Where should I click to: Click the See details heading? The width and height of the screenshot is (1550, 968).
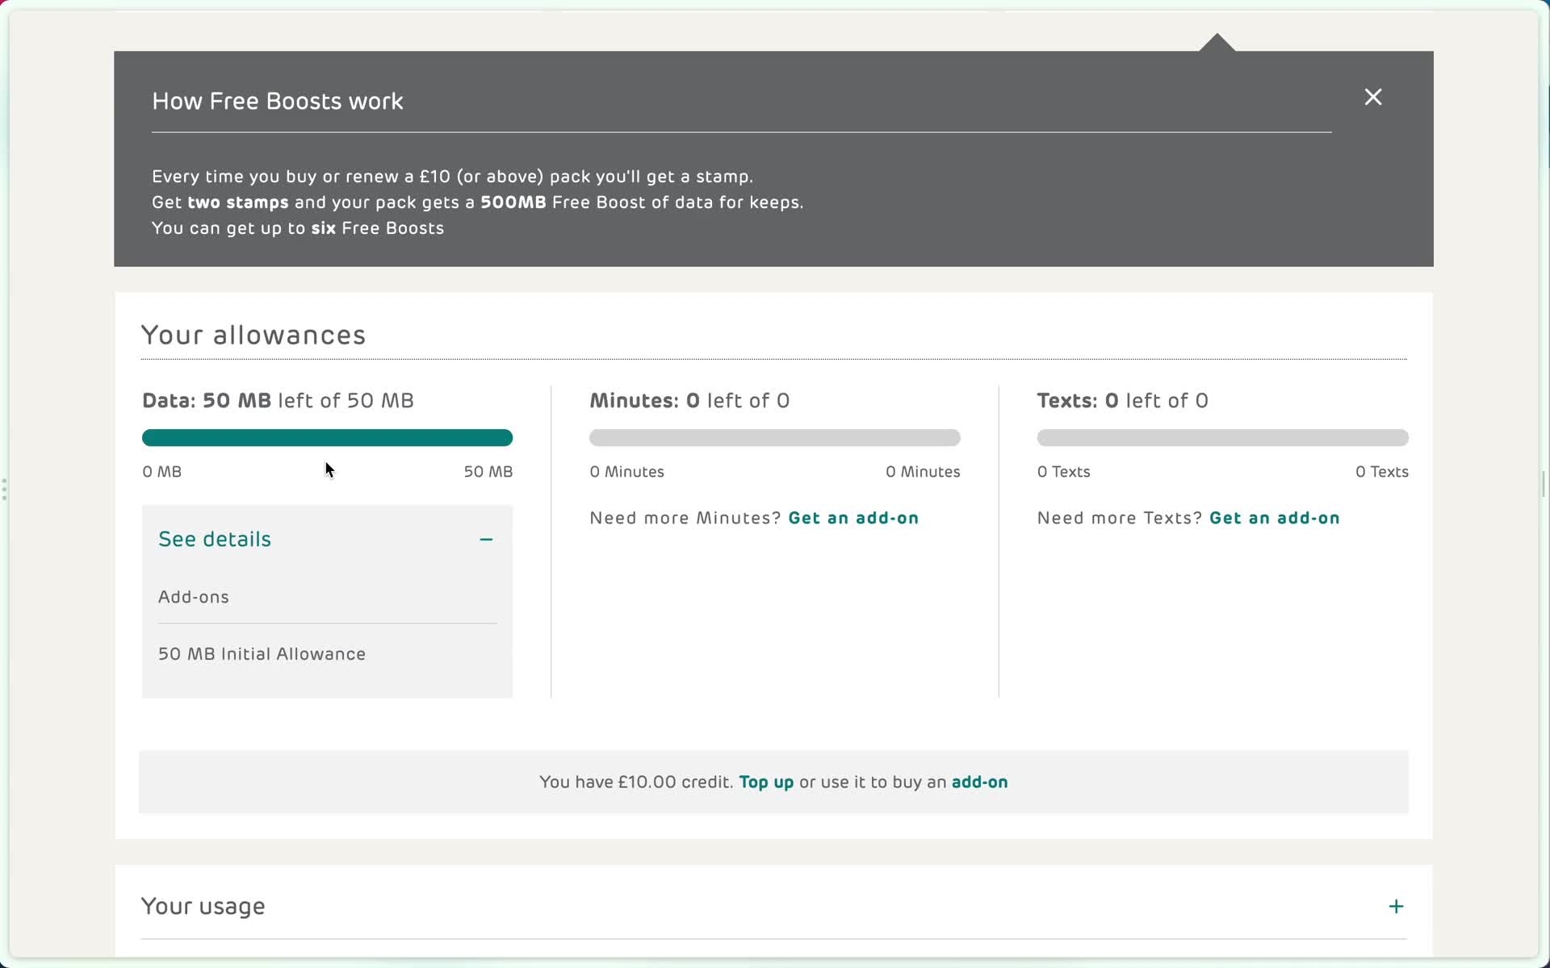coord(215,539)
